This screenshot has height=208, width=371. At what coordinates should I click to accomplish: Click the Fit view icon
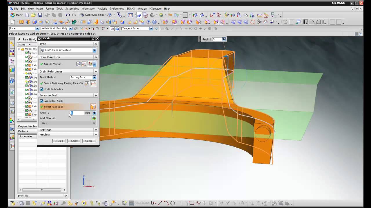(x=130, y=15)
